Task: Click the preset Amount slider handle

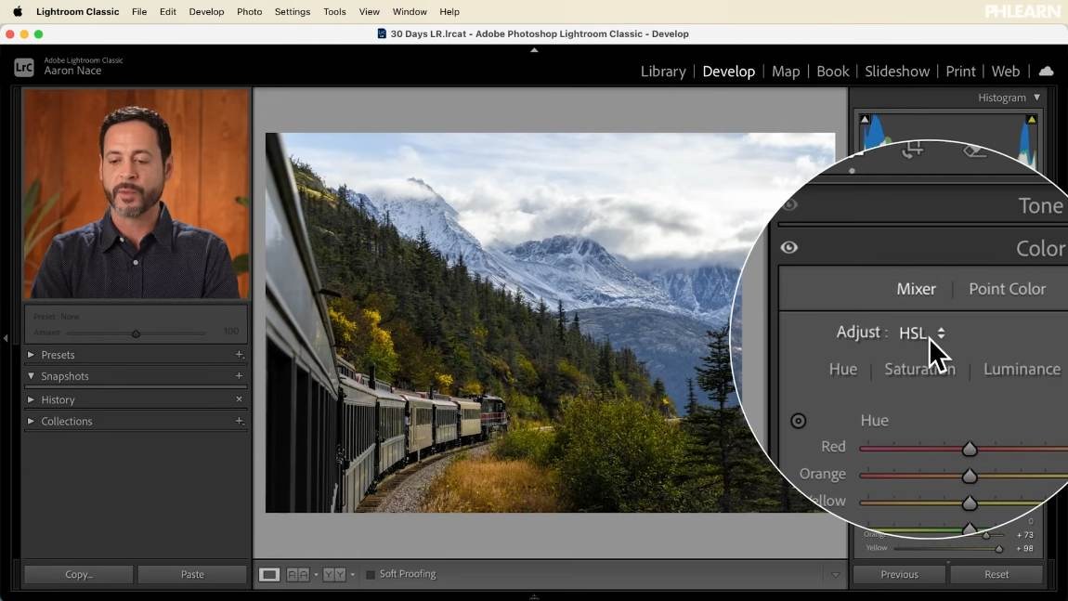Action: click(136, 333)
